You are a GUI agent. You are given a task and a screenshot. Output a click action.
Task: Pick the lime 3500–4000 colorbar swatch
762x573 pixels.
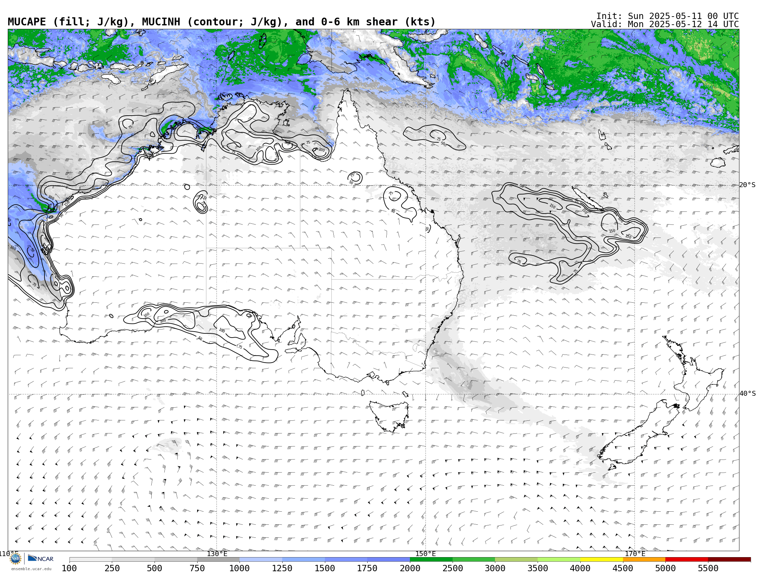(x=559, y=560)
